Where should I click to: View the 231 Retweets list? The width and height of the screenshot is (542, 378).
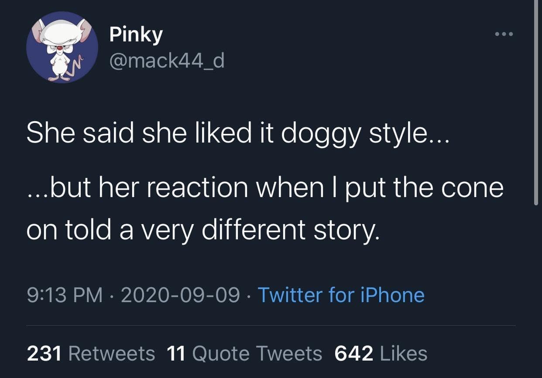coord(91,353)
